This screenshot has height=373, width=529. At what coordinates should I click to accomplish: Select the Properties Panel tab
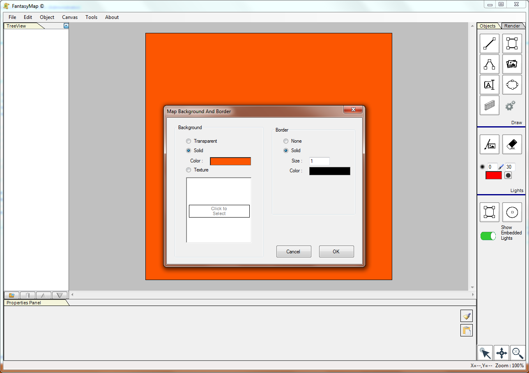tap(33, 303)
